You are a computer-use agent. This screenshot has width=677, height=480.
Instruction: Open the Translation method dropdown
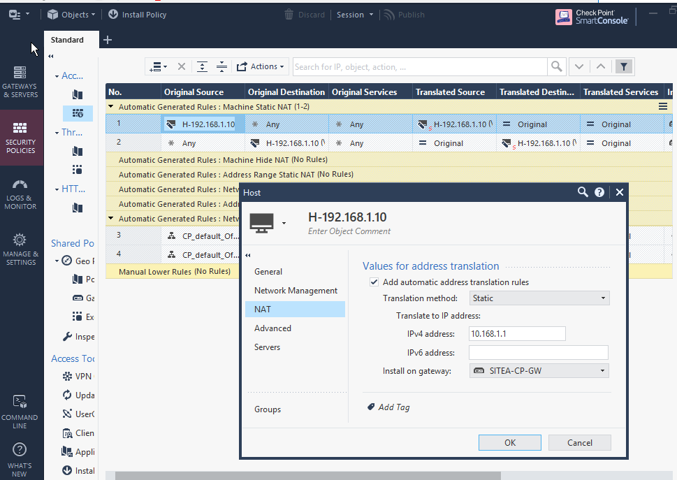[539, 298]
